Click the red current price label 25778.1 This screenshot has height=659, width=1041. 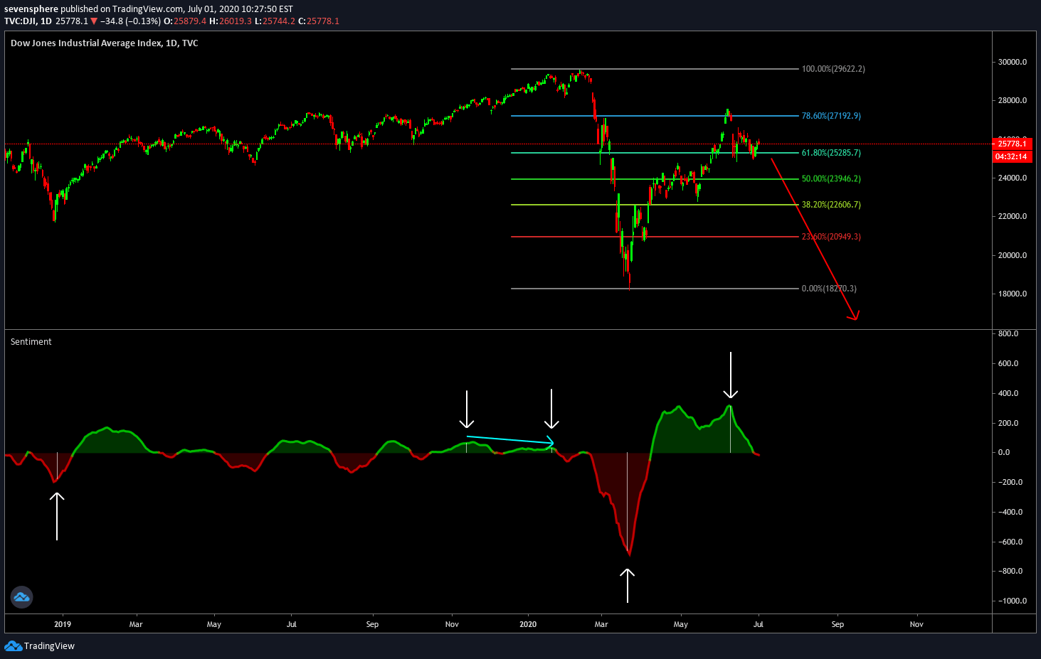tap(1011, 144)
